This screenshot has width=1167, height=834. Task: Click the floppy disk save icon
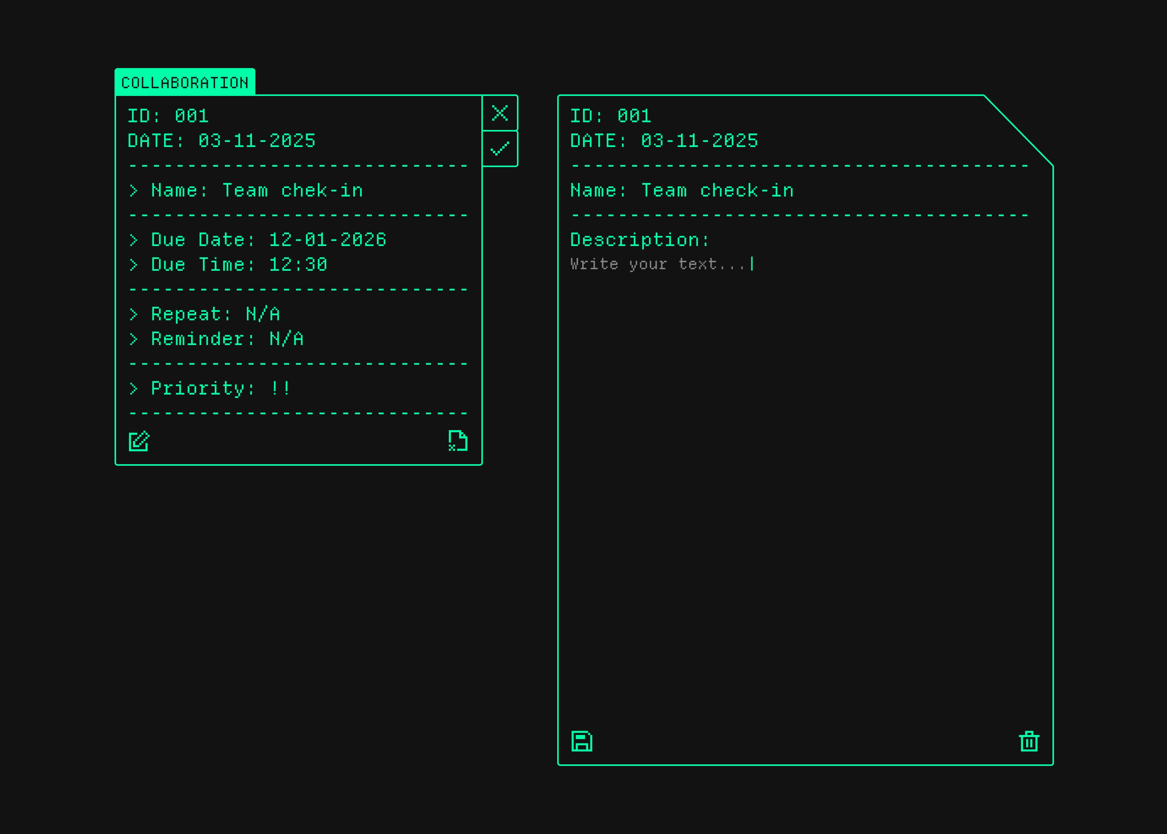582,741
